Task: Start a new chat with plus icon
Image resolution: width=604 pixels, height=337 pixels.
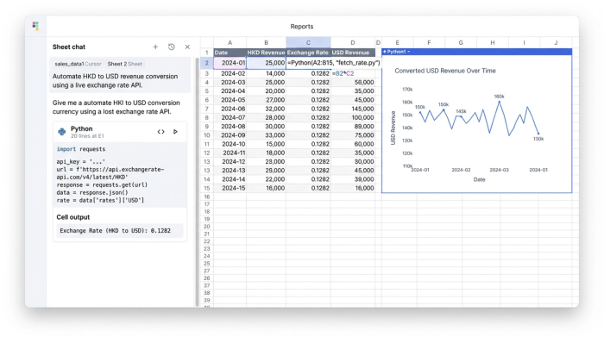Action: pos(155,47)
